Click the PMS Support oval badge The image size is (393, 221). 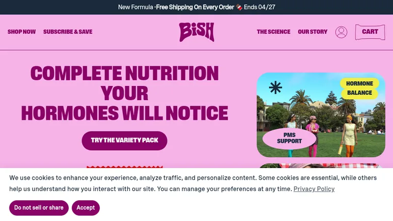[289, 138]
